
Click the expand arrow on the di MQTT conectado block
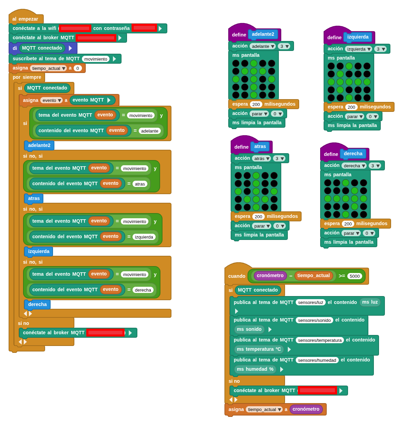[x=70, y=48]
